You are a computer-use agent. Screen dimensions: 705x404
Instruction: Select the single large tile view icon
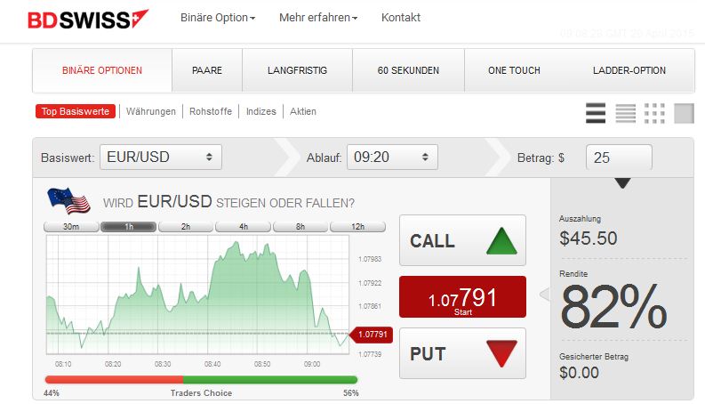[684, 113]
